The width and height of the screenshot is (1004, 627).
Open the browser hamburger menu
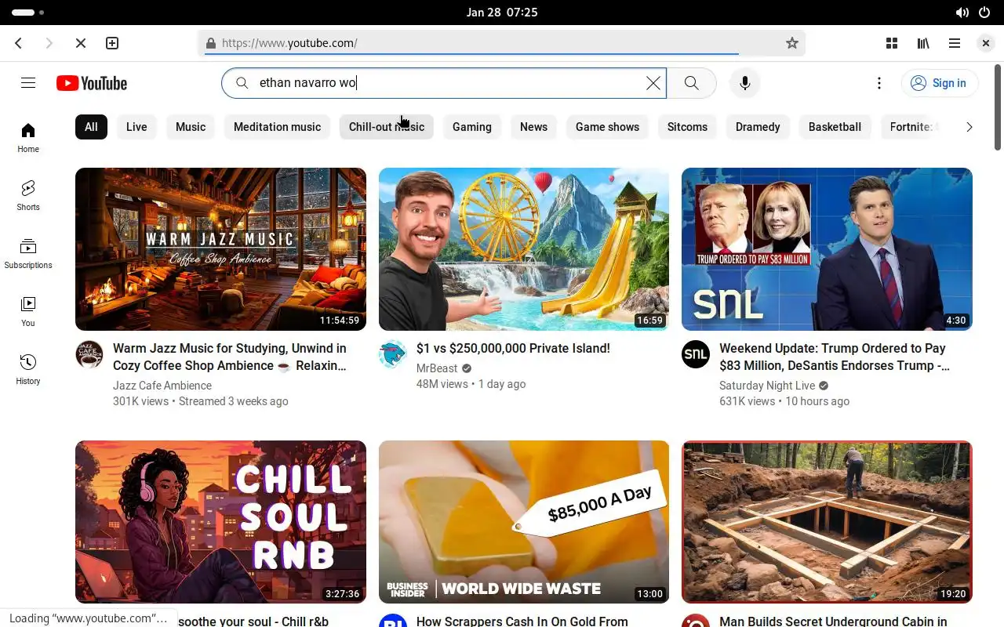955,43
